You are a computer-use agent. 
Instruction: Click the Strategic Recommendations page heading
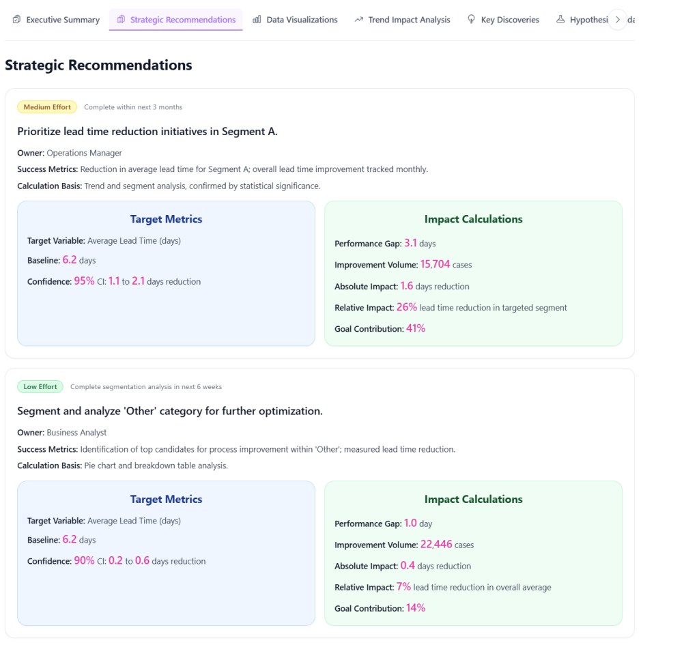tap(98, 65)
